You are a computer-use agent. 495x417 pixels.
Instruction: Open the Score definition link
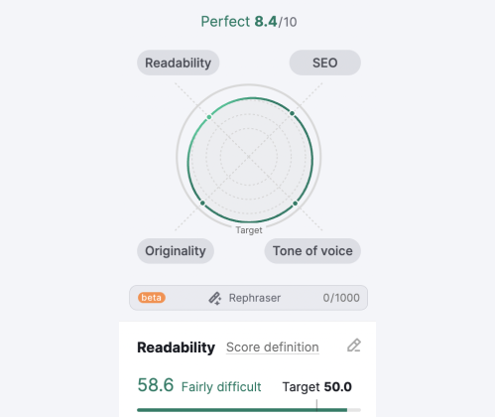point(273,347)
